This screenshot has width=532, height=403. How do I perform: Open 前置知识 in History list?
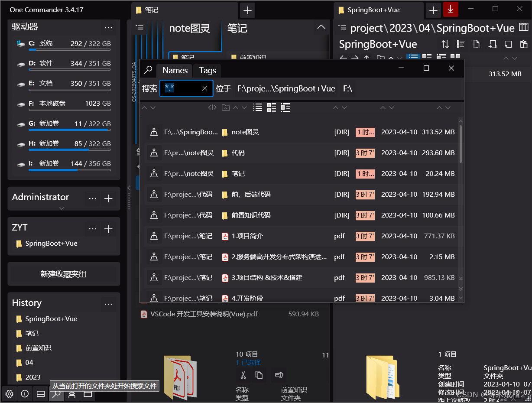(x=38, y=348)
